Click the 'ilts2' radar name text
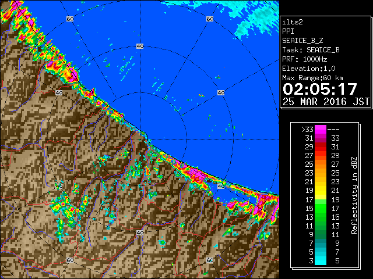Viewport: 373px width, 279px height. tap(293, 22)
